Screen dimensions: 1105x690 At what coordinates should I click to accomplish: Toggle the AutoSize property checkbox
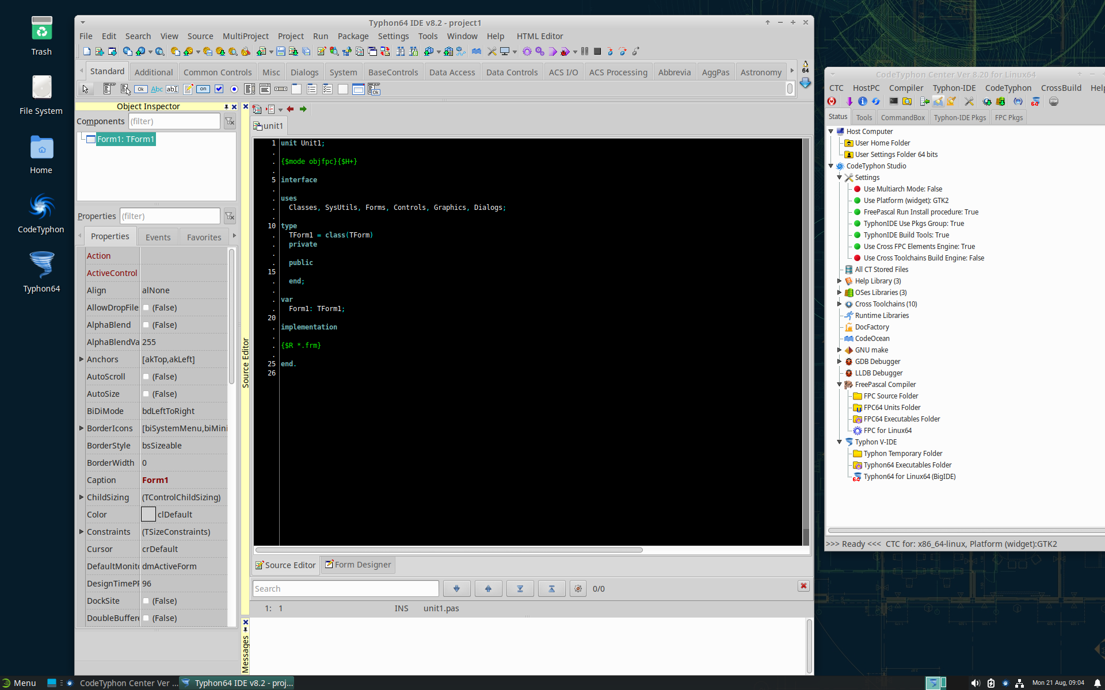point(146,394)
